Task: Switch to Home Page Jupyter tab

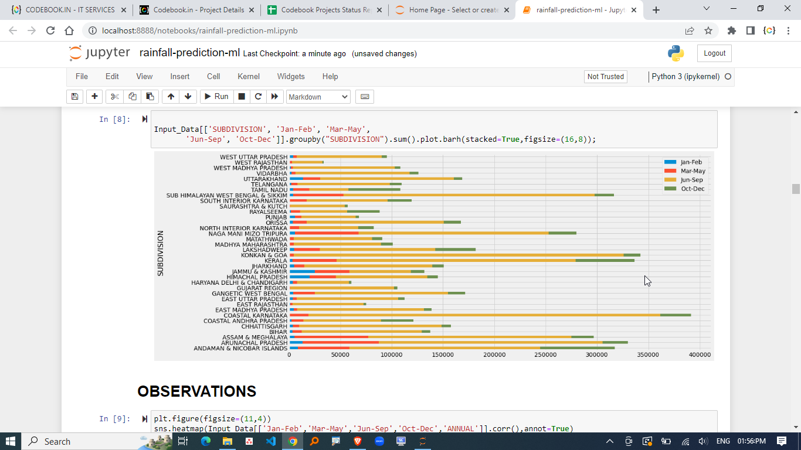Action: 452,10
